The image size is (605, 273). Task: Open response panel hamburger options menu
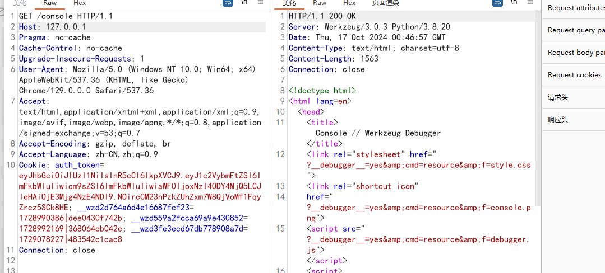coord(530,2)
